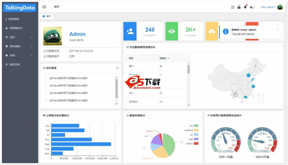This screenshot has width=288, height=165.
Task: Click the 表格 sidebar icon
Action: point(7,55)
